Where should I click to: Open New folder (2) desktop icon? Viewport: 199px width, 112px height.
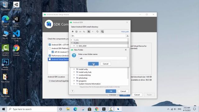pos(5,94)
